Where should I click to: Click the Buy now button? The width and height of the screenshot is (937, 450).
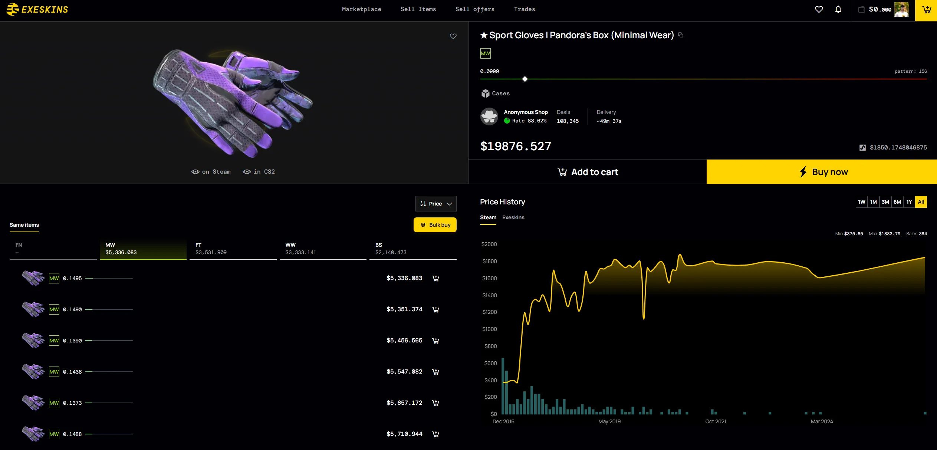point(822,172)
